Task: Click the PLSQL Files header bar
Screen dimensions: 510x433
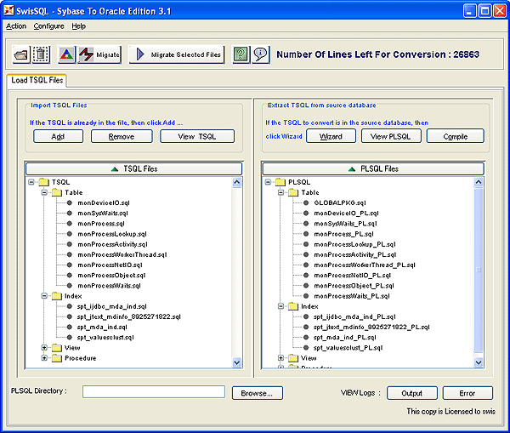Action: point(373,168)
